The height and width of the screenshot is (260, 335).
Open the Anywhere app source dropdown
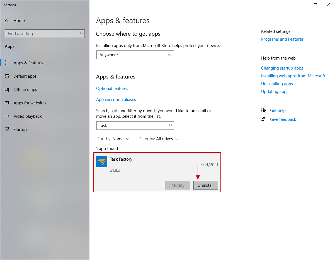[135, 55]
